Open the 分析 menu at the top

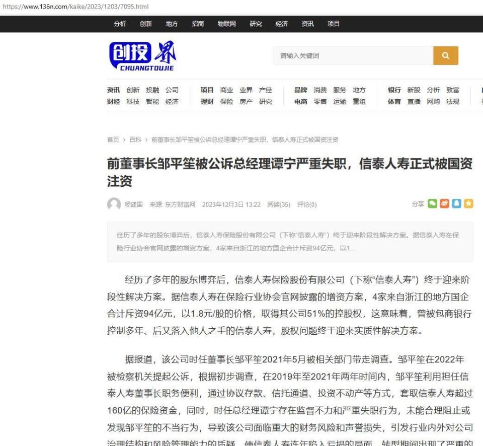click(120, 24)
